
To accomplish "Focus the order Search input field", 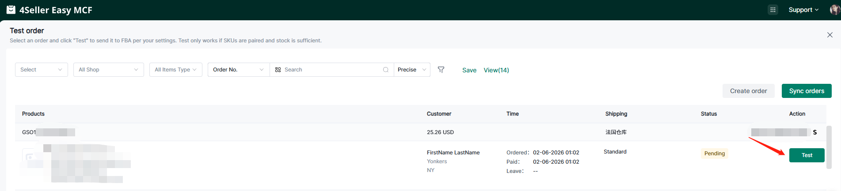I will pyautogui.click(x=331, y=70).
